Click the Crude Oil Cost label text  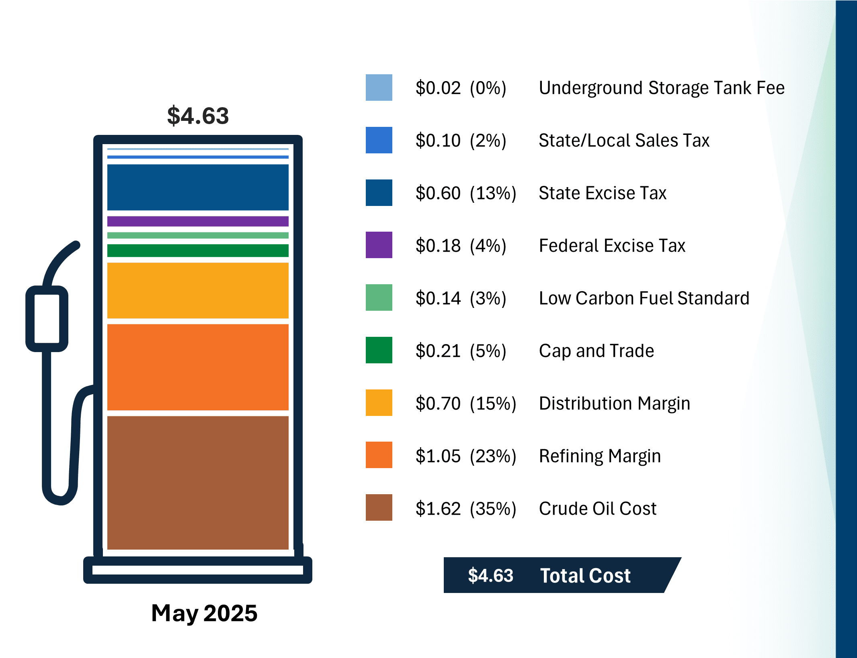[x=597, y=508]
